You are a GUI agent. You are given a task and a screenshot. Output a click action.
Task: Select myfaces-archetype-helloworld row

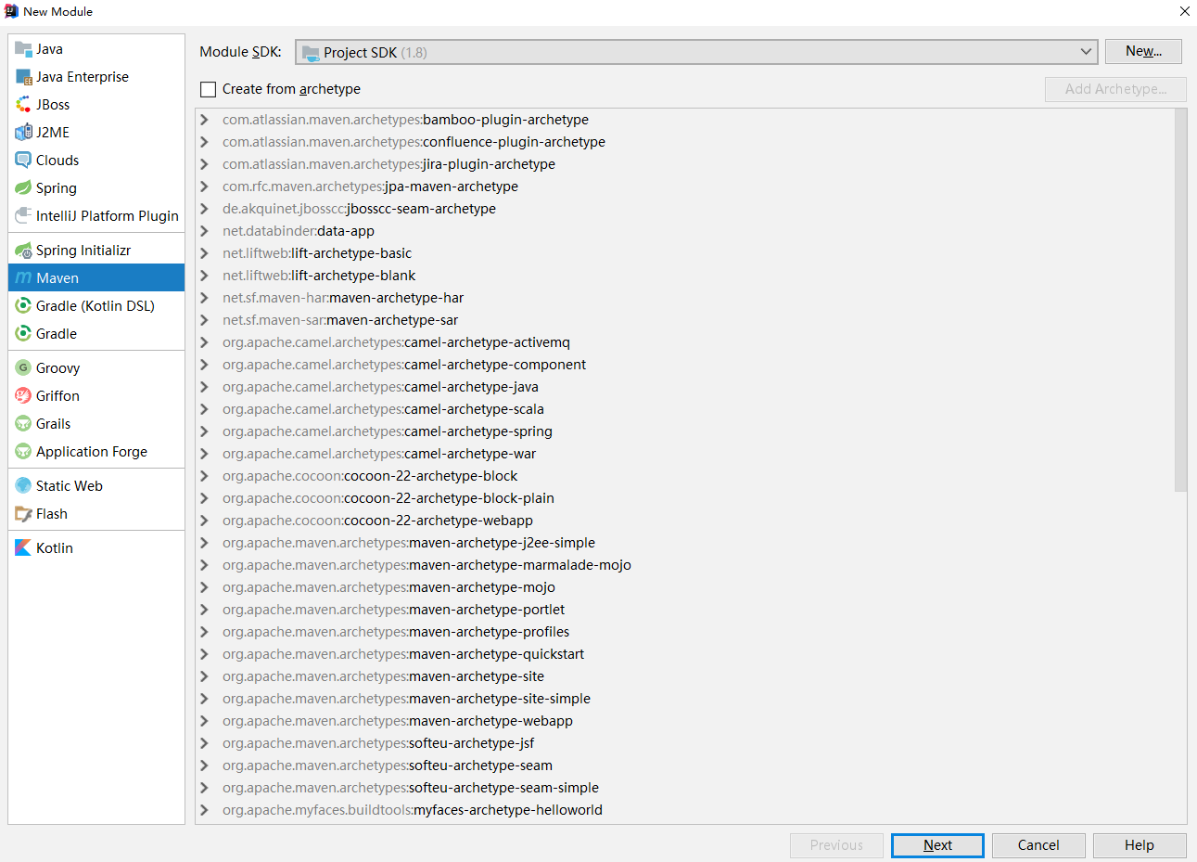[684, 810]
